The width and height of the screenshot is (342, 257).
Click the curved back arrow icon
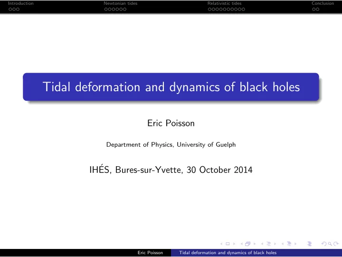pyautogui.click(x=324, y=244)
